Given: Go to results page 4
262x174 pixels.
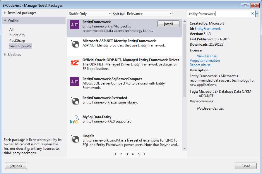Looking at the screenshot, I should coord(133,154).
